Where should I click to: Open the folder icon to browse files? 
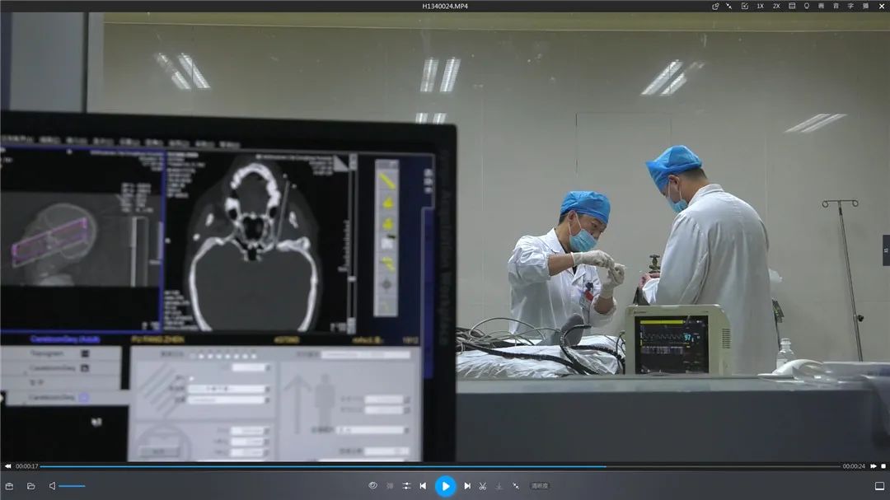coord(31,486)
